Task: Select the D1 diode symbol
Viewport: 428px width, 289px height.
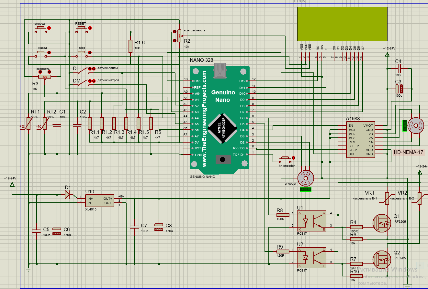Action: click(67, 194)
